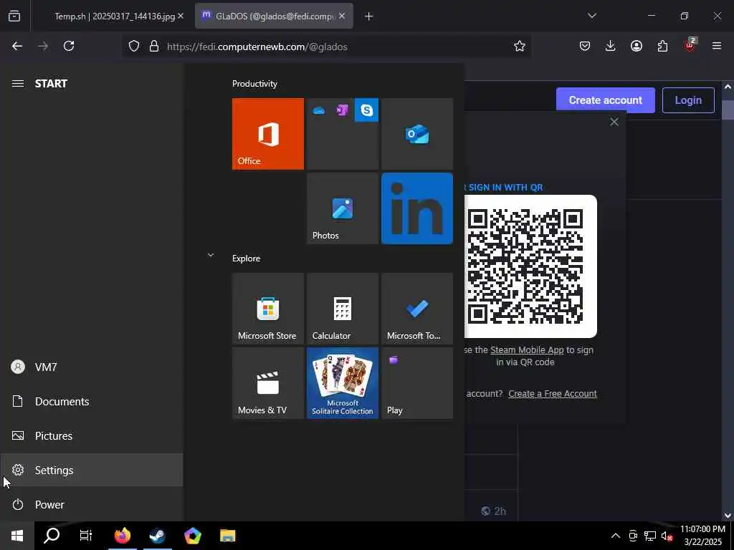Open the Microsoft To Do tile

tap(417, 309)
